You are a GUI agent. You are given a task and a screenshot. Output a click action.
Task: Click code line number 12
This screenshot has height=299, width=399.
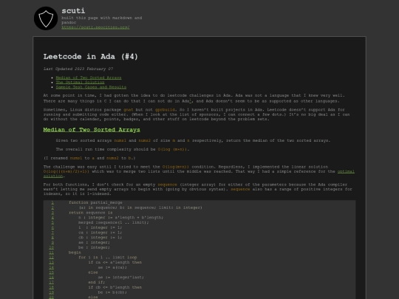(52, 258)
